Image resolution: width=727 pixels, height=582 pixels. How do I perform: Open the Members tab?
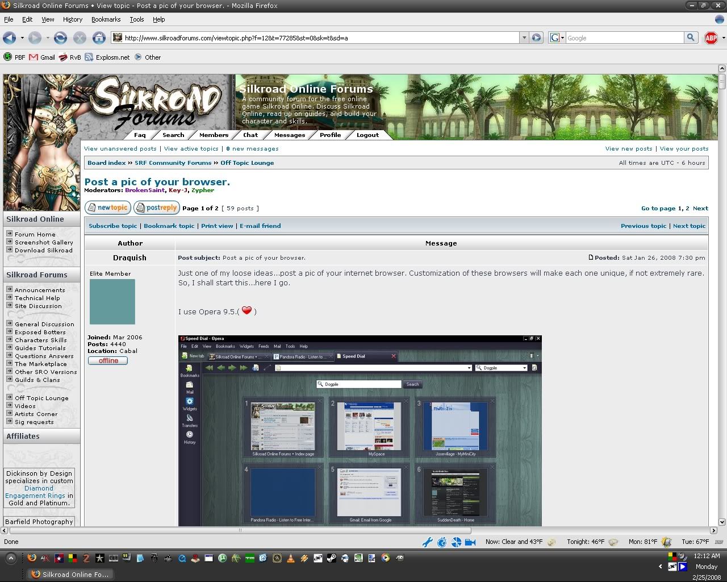(x=214, y=135)
